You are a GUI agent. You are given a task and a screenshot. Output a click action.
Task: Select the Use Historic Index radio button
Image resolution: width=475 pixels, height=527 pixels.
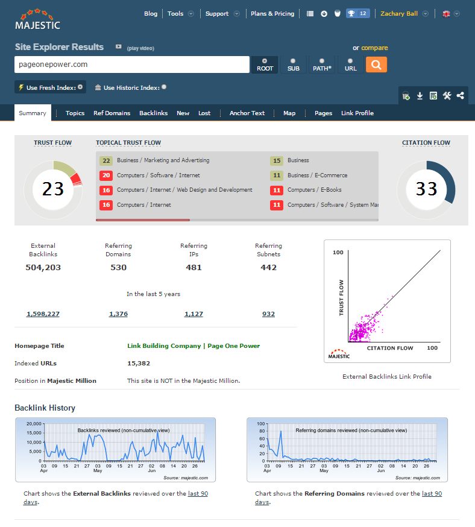(164, 87)
